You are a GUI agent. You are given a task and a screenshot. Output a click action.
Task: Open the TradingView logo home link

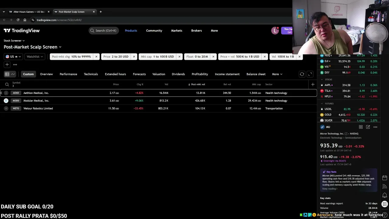click(22, 30)
